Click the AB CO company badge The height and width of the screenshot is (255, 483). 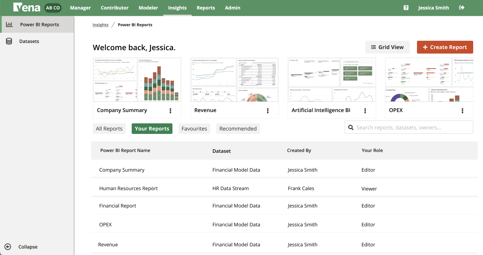tap(53, 8)
